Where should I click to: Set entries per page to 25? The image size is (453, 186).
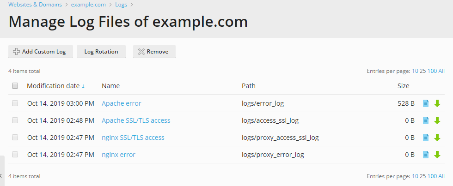coord(423,71)
